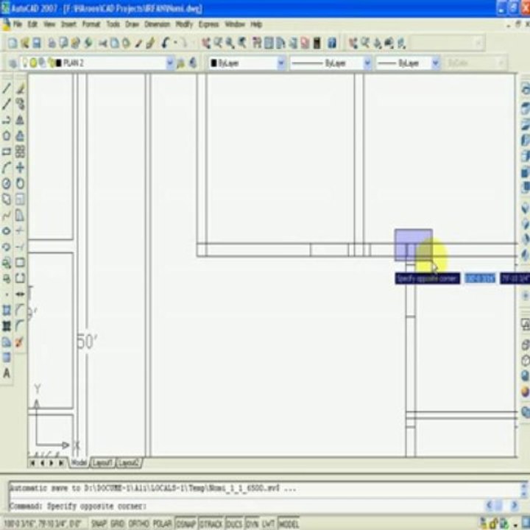This screenshot has height=530, width=530.
Task: Switch to the Layout1 tab
Action: (102, 463)
